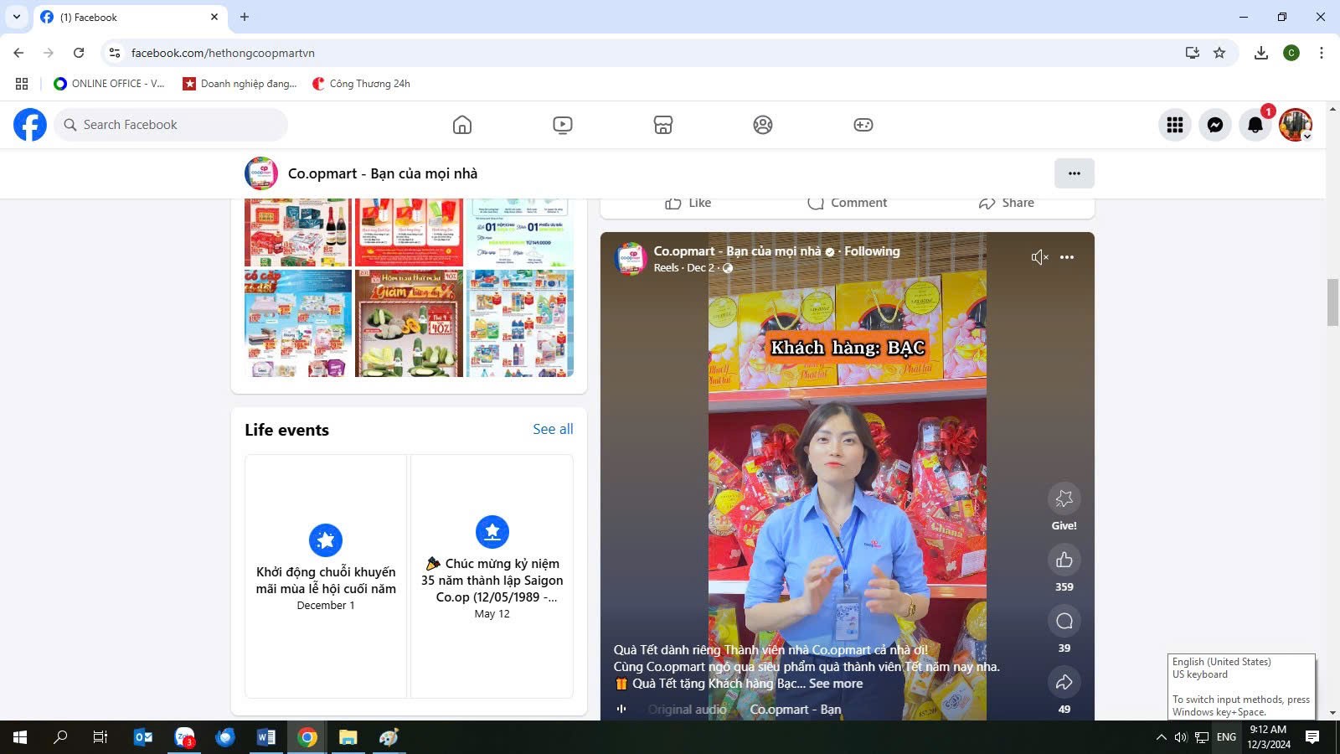
Task: Open a new browser tab
Action: click(x=245, y=17)
